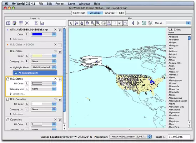Viewport: 196px width, 143px height.
Task: Open the Layer menu in menu bar
Action: pos(71,4)
